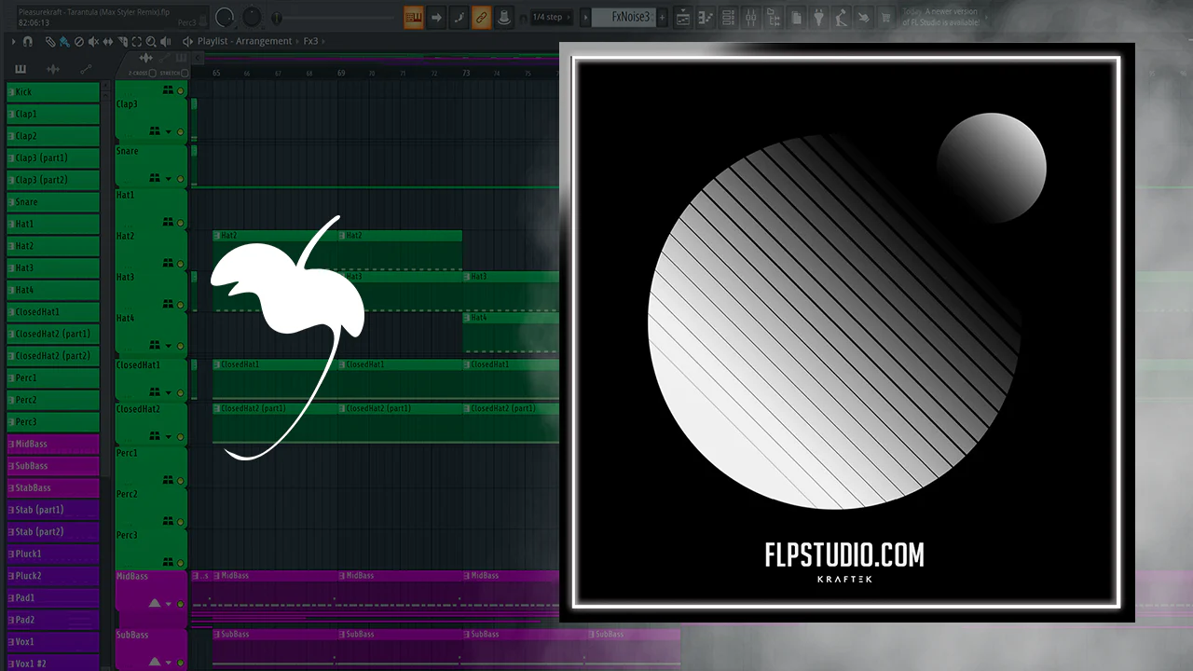Click the Arrangement breadcrumb label
The image size is (1193, 671).
pos(264,41)
